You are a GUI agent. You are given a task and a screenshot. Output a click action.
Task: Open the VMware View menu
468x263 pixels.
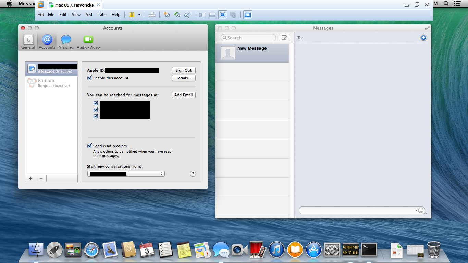[x=76, y=15]
